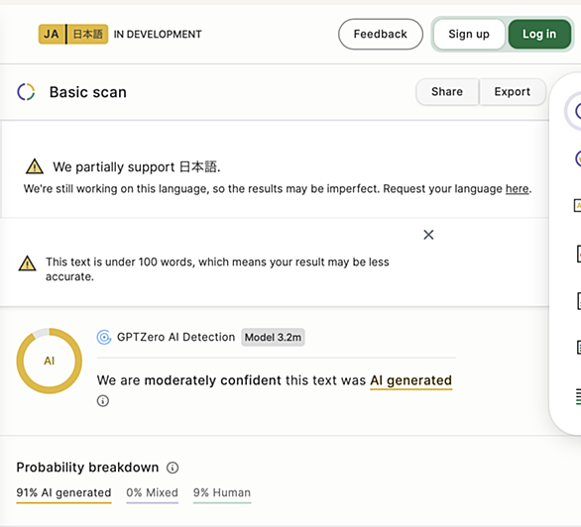Image resolution: width=581 pixels, height=527 pixels.
Task: Click the 'We partially support 日本語.' heading
Action: click(137, 166)
